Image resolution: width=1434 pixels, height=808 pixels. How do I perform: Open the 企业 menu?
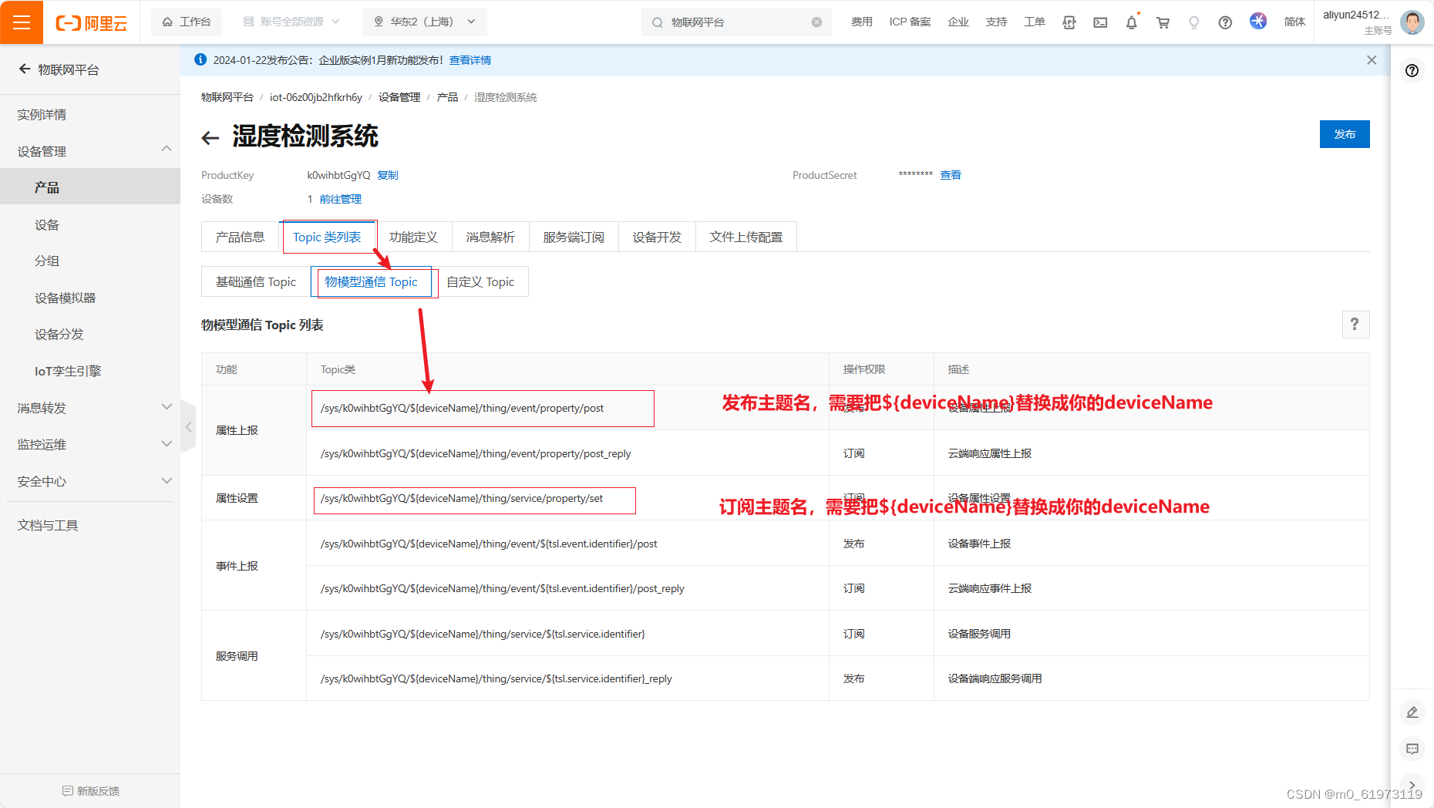pos(958,22)
